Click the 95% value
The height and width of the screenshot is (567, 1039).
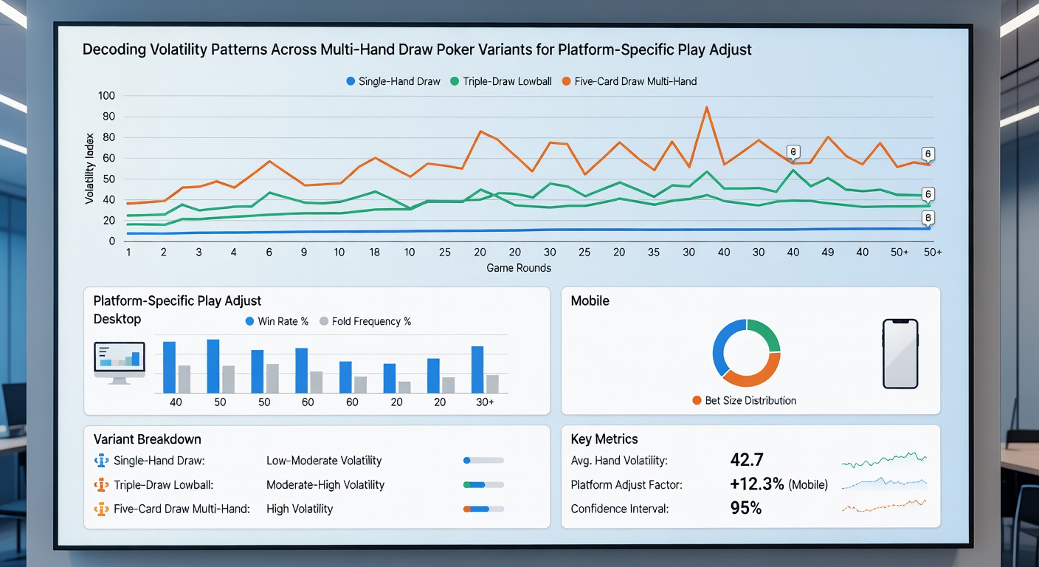(745, 508)
